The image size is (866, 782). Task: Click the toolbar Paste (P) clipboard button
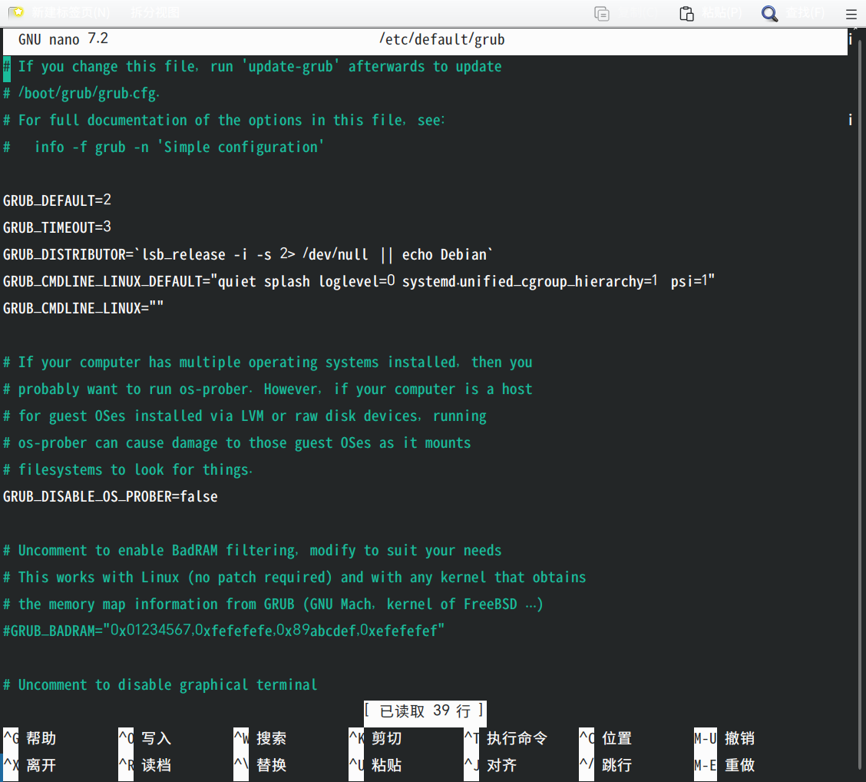[711, 13]
